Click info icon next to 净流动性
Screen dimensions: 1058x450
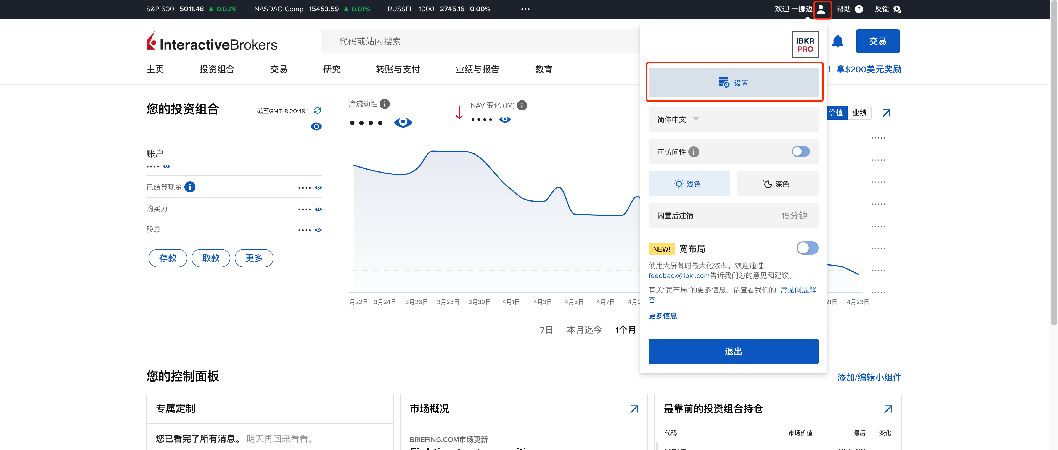point(384,104)
